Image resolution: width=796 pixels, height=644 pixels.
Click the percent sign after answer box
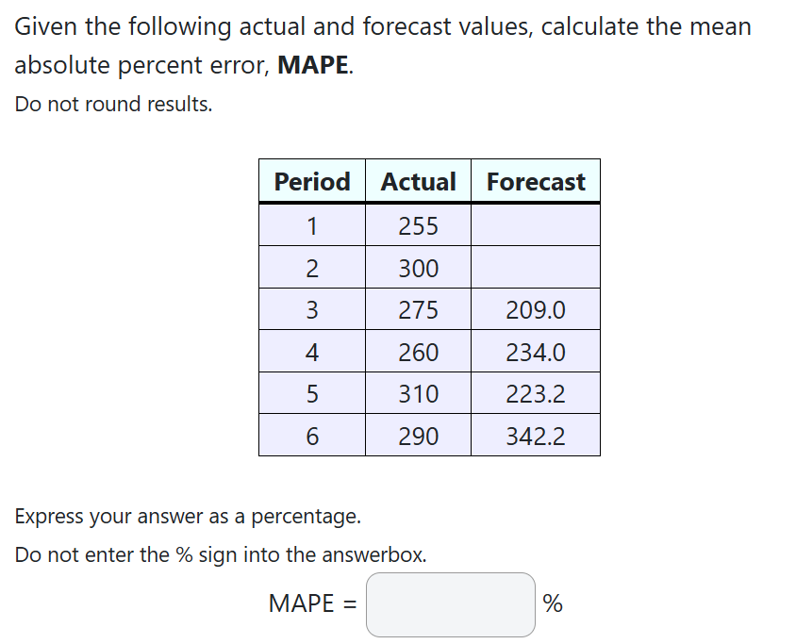553,603
